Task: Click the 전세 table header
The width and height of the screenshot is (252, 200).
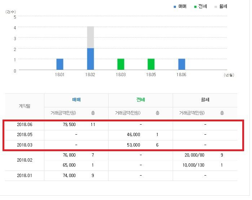Action: pos(141,100)
